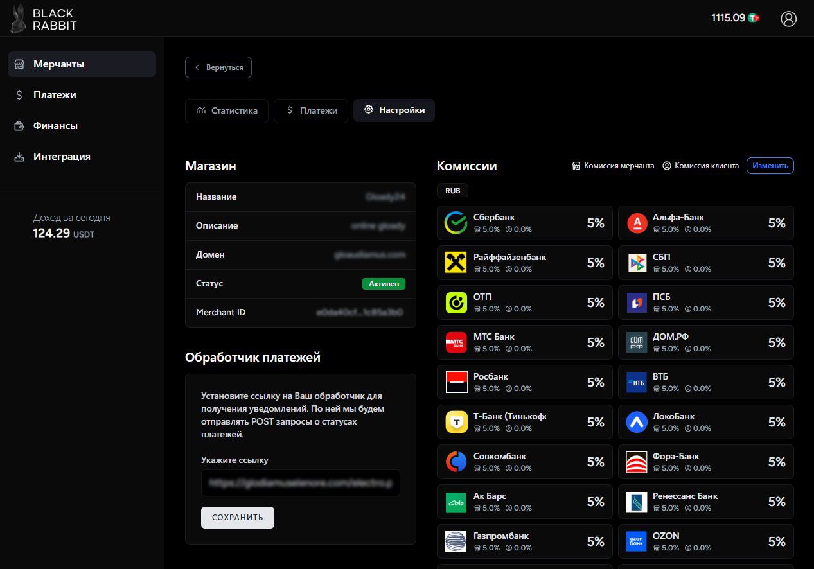Open the Black Rabbit logo home

coord(44,19)
